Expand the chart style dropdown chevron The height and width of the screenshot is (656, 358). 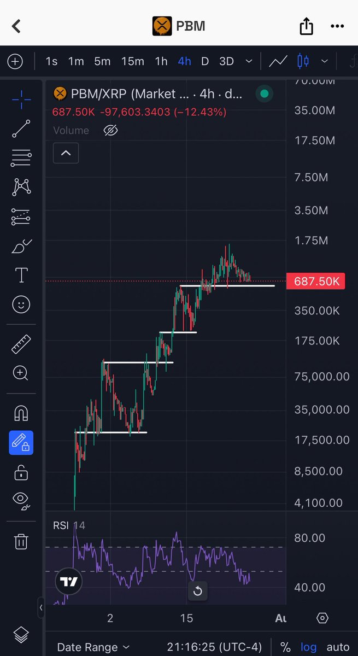pyautogui.click(x=325, y=61)
